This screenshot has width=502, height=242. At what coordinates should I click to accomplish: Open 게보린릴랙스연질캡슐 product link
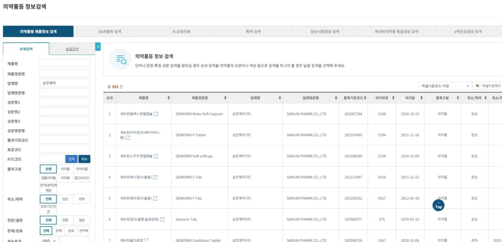[x=136, y=114]
